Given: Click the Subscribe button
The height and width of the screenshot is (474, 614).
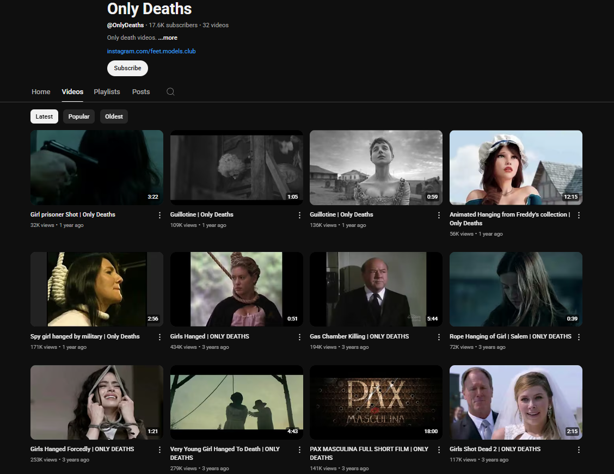Looking at the screenshot, I should (x=128, y=68).
